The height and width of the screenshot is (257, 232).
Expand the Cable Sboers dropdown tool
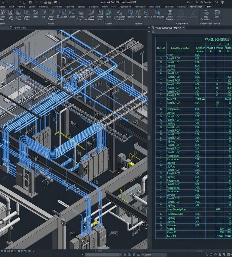click(91, 15)
